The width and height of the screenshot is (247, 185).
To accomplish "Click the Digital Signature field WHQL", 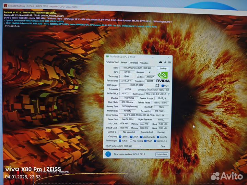I will [x=161, y=120].
